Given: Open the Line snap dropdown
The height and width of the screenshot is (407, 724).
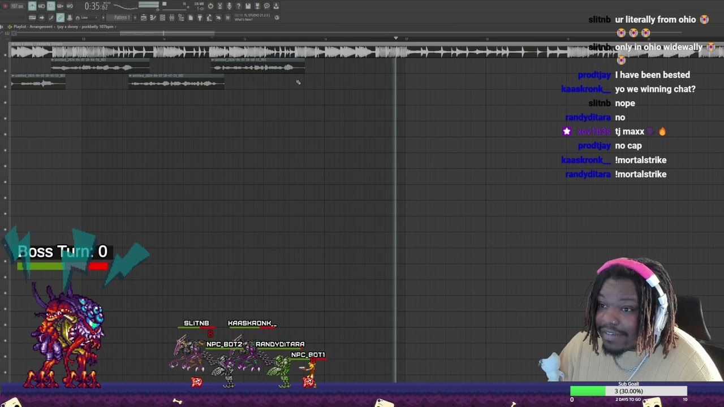Looking at the screenshot, I should coord(89,18).
